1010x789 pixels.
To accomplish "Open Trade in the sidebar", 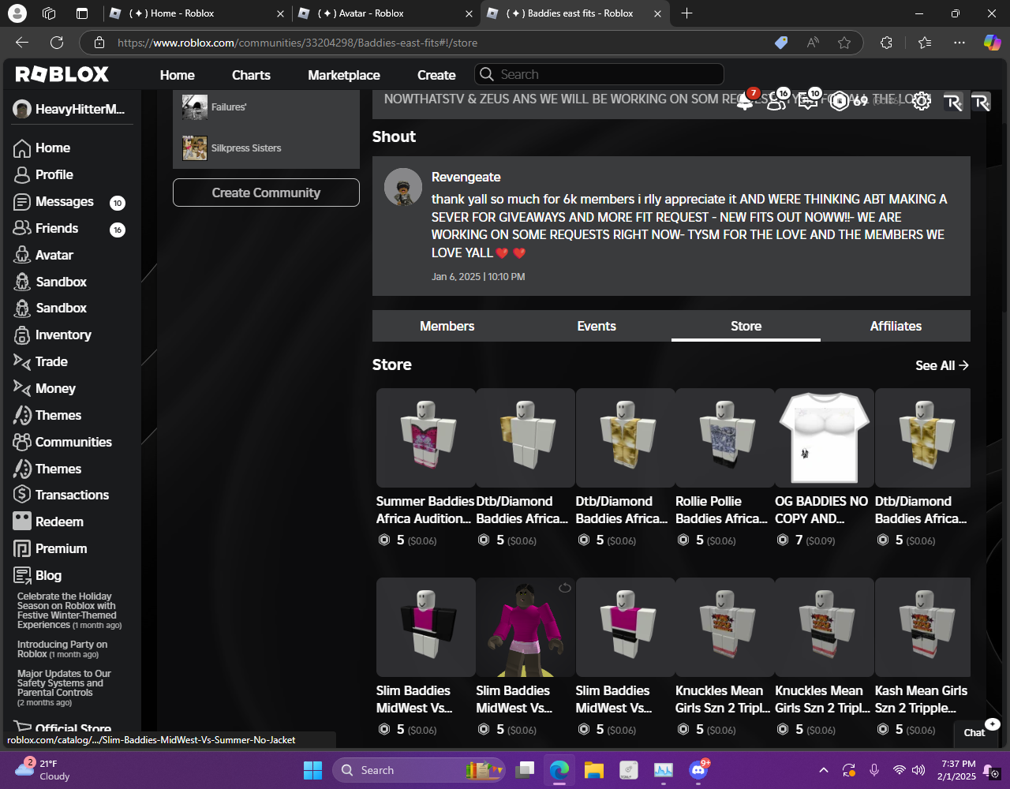I will point(41,362).
